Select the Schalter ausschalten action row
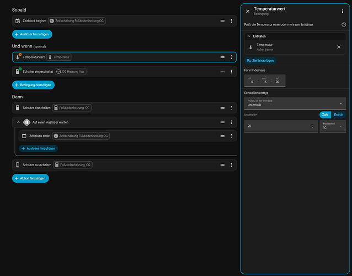This screenshot has height=276, width=352. (x=124, y=165)
